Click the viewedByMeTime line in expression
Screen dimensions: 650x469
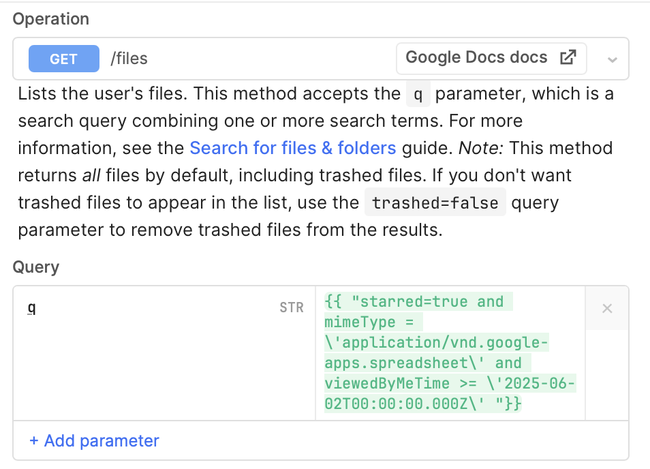pyautogui.click(x=450, y=384)
